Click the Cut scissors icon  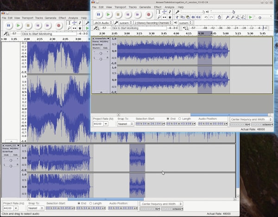point(177,17)
